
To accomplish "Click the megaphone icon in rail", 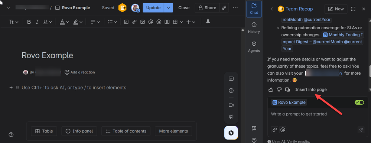I will [x=231, y=117].
